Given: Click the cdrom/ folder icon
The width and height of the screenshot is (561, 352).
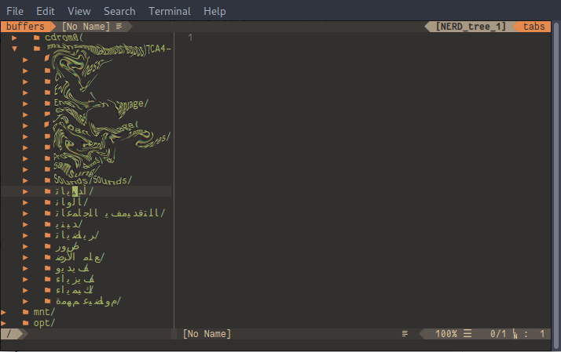Looking at the screenshot, I should [x=36, y=38].
